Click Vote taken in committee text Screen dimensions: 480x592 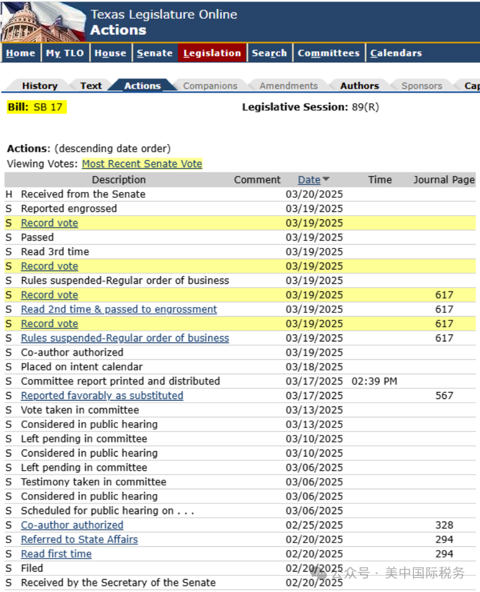click(x=80, y=410)
